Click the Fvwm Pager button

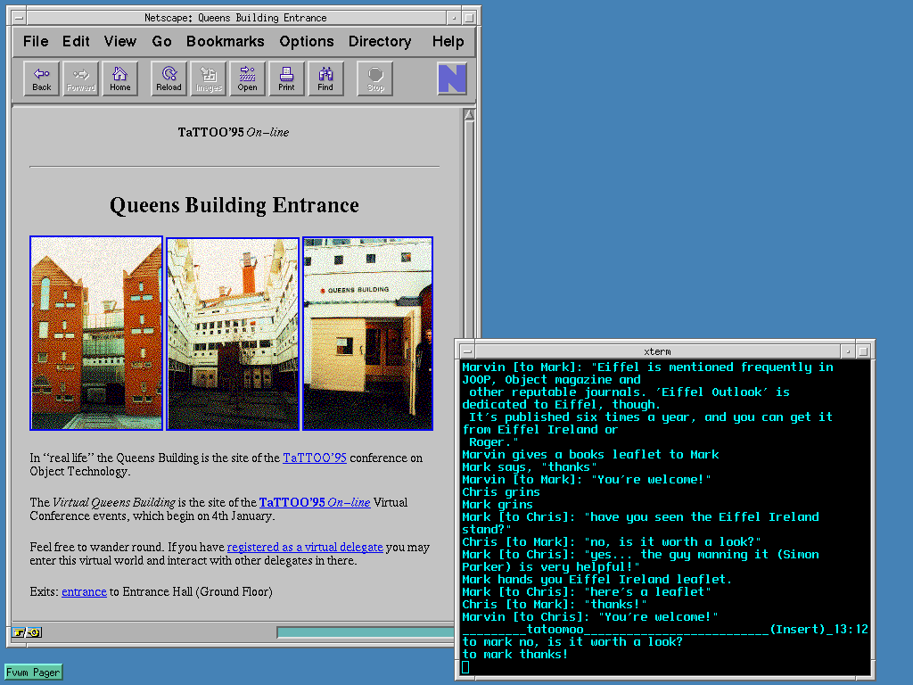coord(33,672)
